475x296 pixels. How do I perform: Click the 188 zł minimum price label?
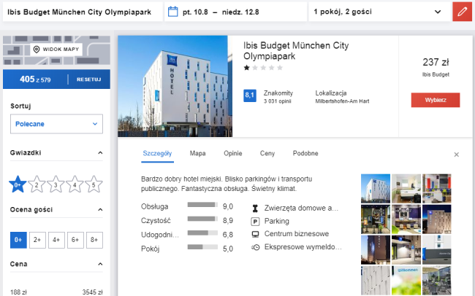click(x=18, y=292)
